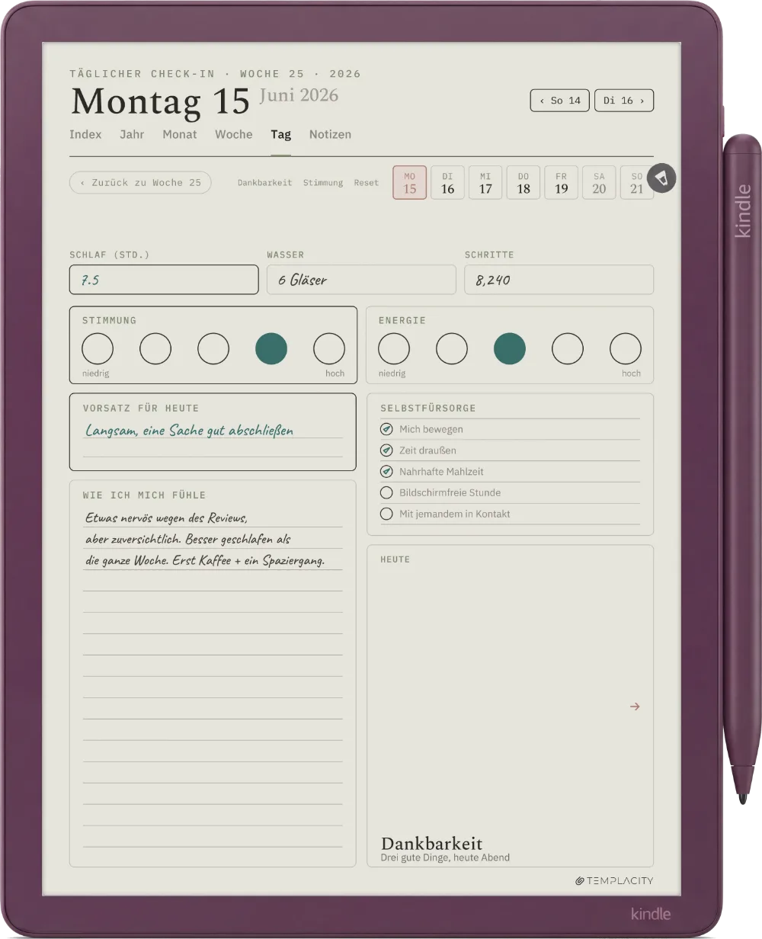The image size is (762, 939).
Task: Edit the Wasser field with 6 Gläser
Action: pyautogui.click(x=361, y=280)
